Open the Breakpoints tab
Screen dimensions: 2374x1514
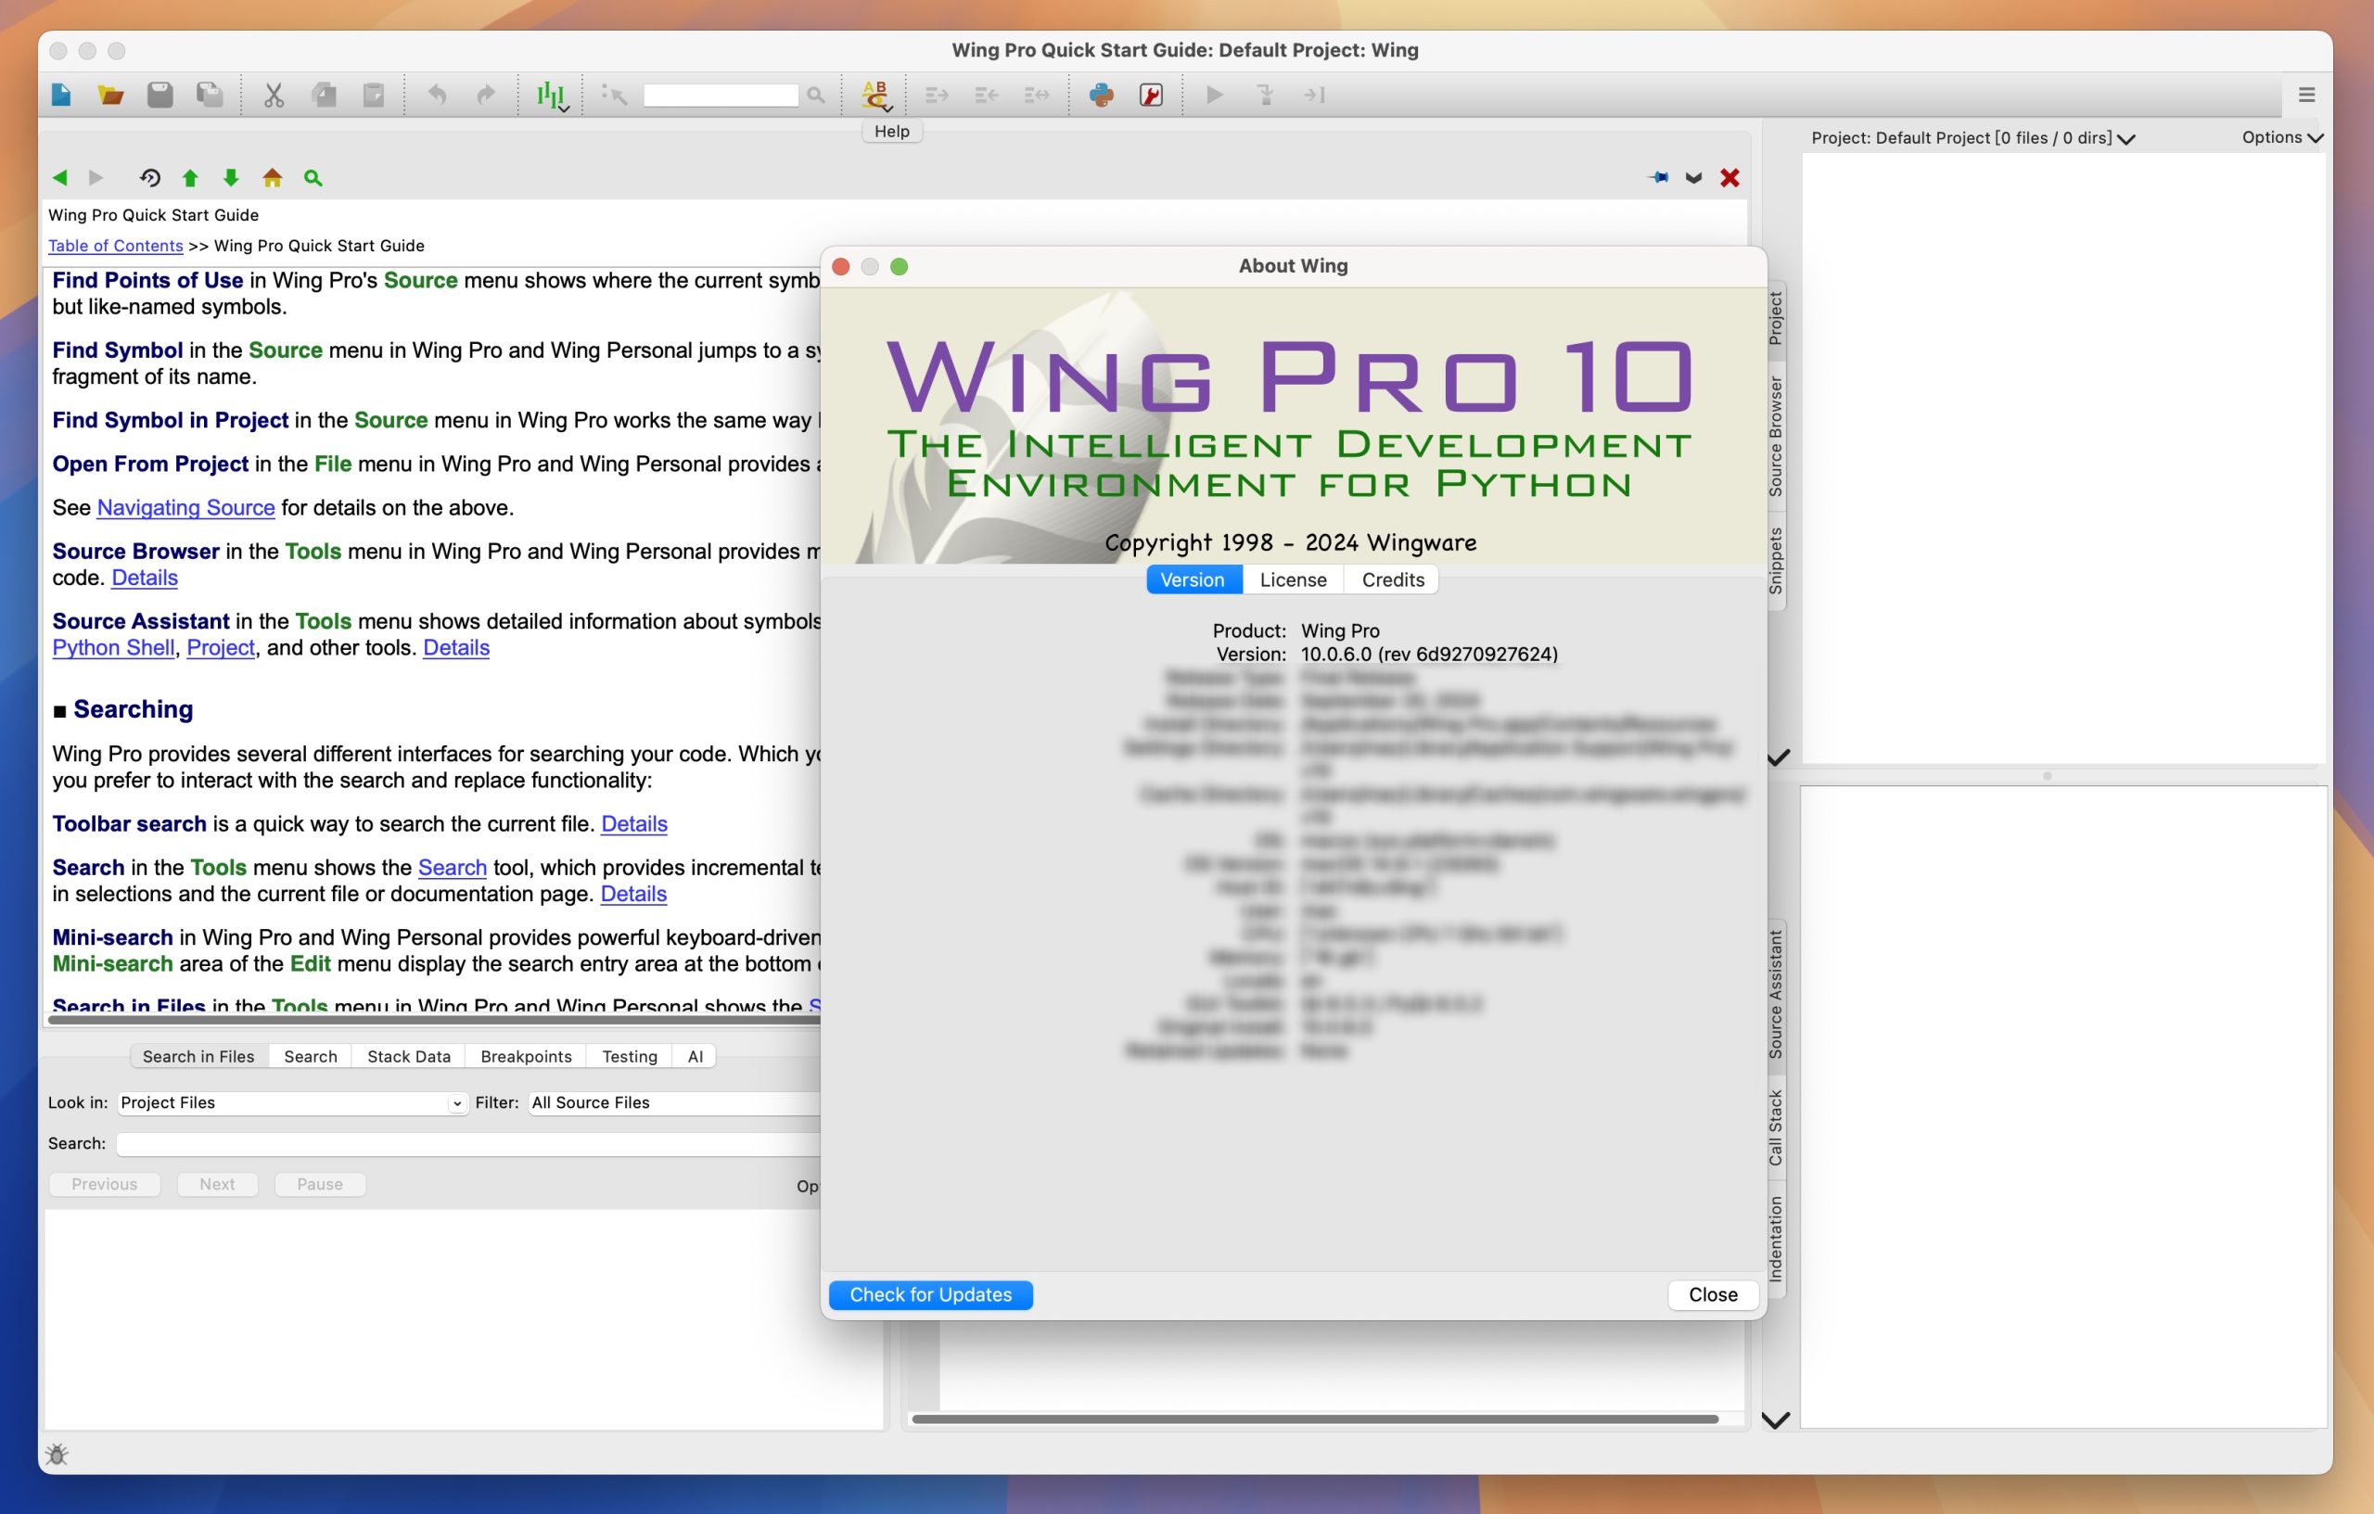(x=526, y=1056)
